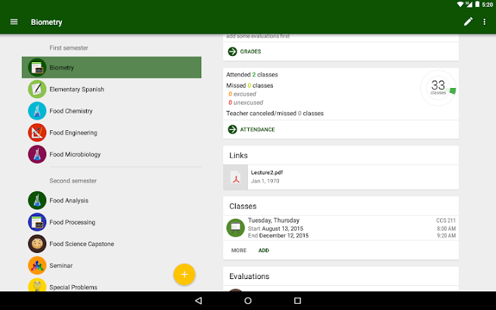The image size is (496, 310).
Task: Tap the Android back navigation button
Action: click(198, 300)
